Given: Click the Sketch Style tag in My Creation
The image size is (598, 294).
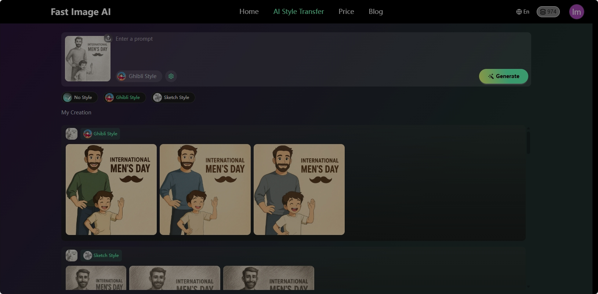Looking at the screenshot, I should point(101,256).
